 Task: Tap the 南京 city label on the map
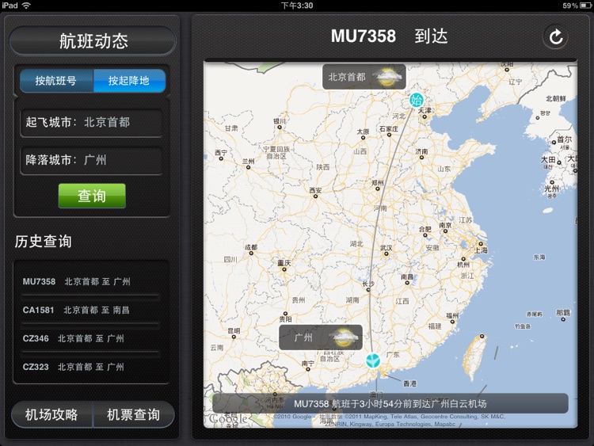coord(445,225)
